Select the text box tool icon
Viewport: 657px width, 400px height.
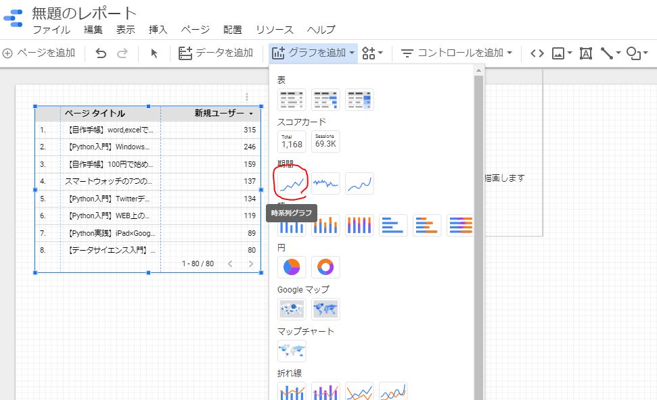click(x=585, y=53)
